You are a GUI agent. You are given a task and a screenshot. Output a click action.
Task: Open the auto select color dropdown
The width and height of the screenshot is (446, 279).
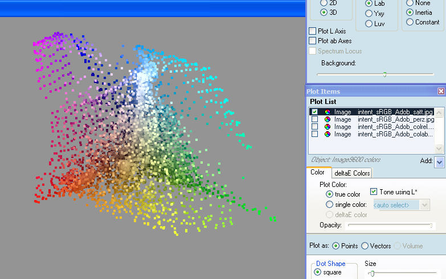[424, 205]
